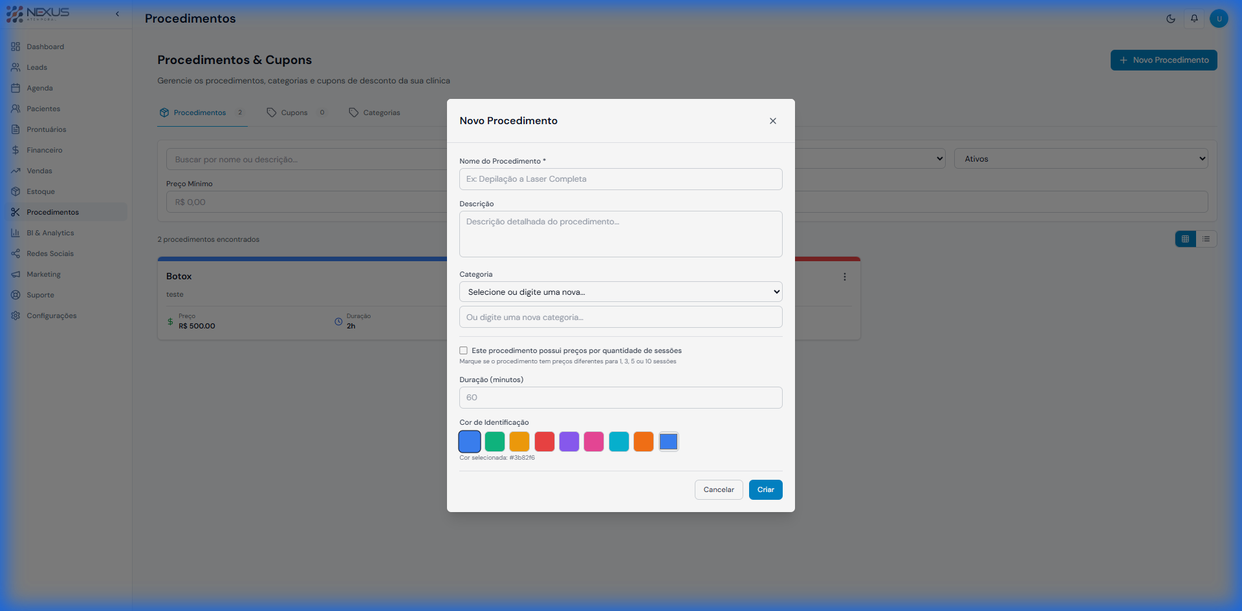
Task: Open the Marketing sidebar icon
Action: tap(16, 274)
